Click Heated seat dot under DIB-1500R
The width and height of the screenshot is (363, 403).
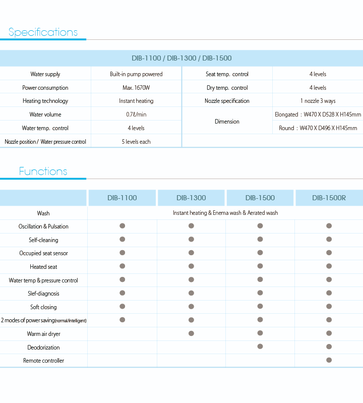click(329, 266)
